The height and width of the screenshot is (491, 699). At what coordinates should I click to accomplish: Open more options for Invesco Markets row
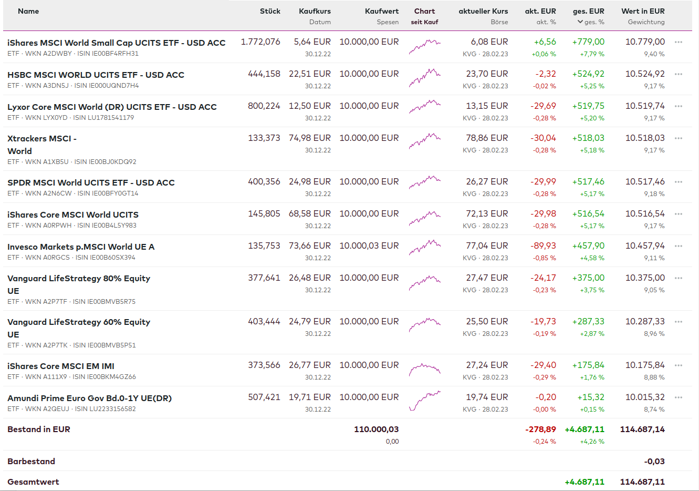pos(679,246)
